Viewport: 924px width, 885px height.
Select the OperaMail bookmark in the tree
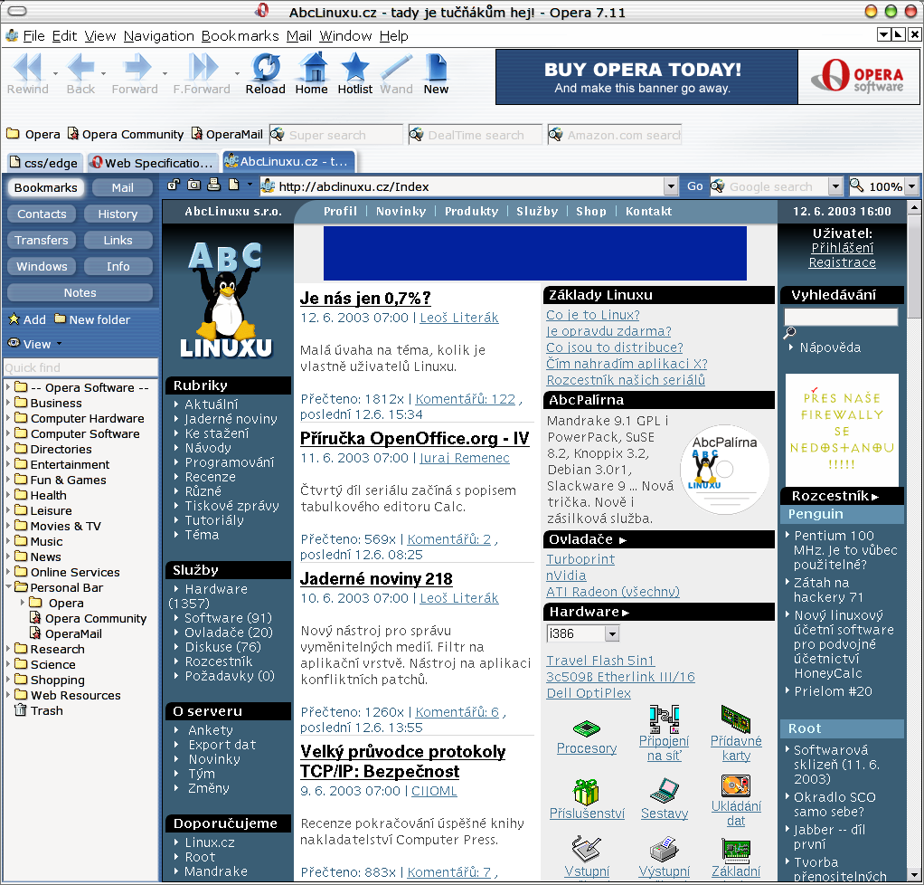click(73, 633)
